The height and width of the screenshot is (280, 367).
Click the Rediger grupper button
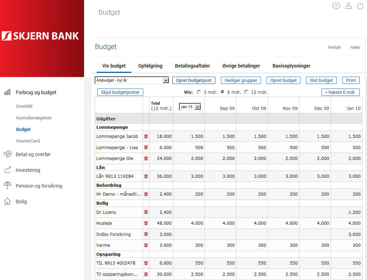point(241,80)
